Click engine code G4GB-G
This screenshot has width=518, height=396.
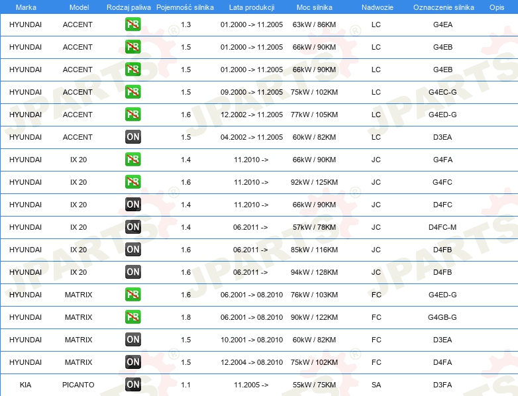tap(442, 317)
